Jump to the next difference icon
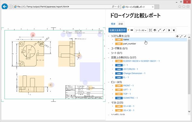 [174, 30]
